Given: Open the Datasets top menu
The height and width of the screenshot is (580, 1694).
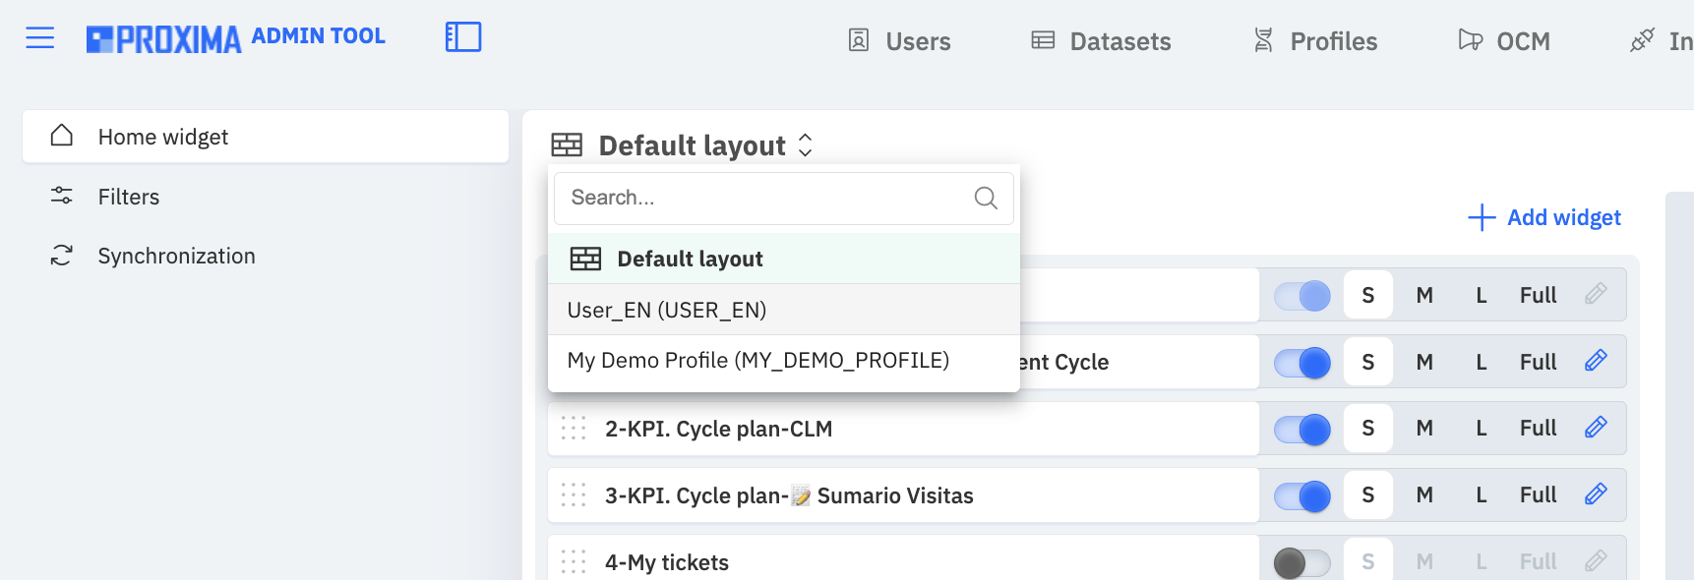Looking at the screenshot, I should pyautogui.click(x=1101, y=41).
